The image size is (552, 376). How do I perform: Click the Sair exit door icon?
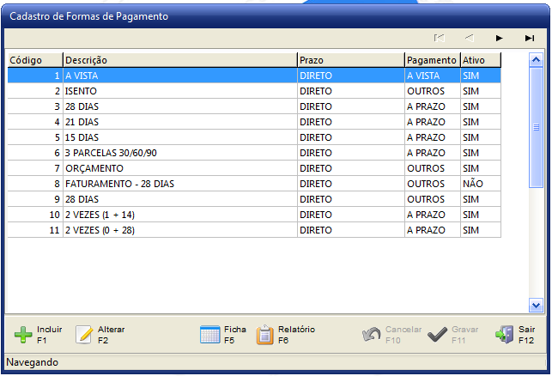click(505, 335)
